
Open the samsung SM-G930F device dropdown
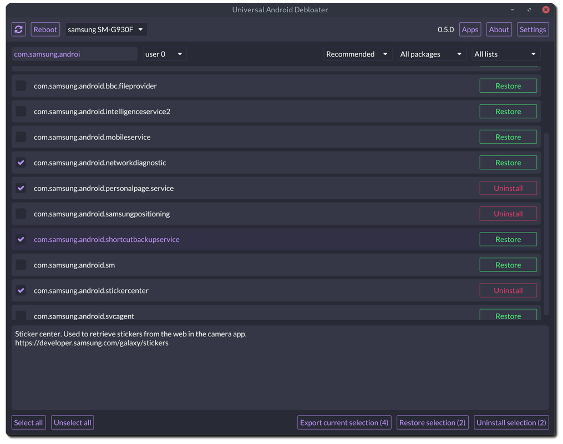point(106,29)
